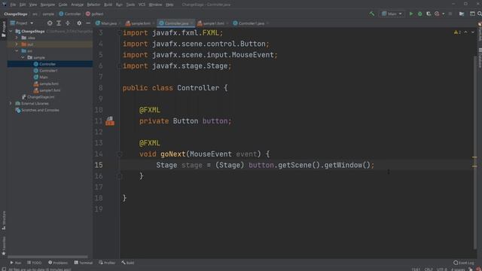The width and height of the screenshot is (482, 271).
Task: Click the FXML gutter icon on line 11
Action: click(x=110, y=121)
